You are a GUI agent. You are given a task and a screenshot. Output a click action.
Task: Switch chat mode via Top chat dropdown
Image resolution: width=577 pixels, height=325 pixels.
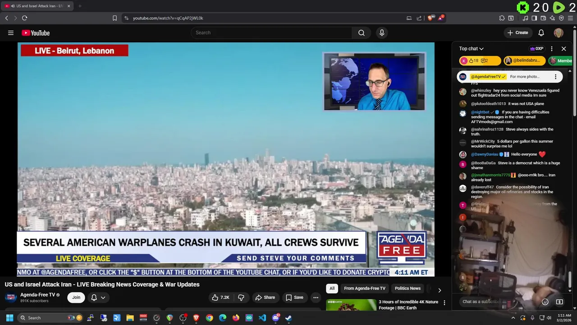472,49
